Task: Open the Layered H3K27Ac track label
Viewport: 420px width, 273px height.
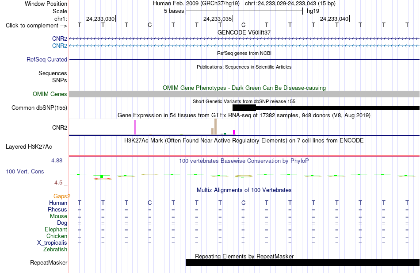Action: [29, 147]
